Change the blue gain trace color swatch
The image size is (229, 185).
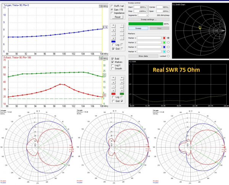pos(113,42)
